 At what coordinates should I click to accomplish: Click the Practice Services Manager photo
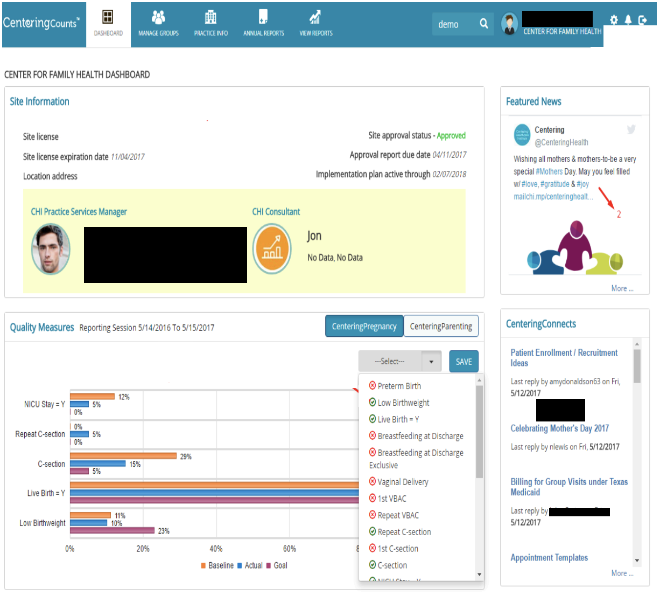click(51, 248)
